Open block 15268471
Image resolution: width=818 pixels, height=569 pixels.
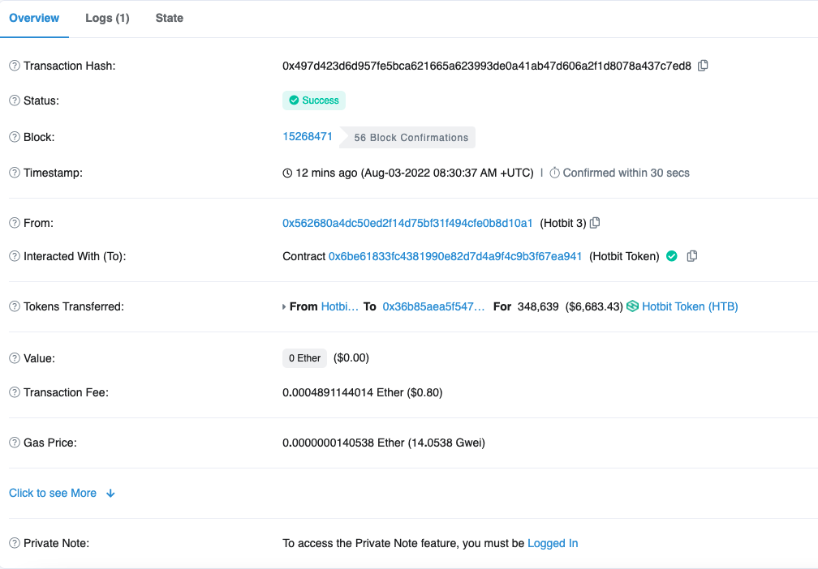pyautogui.click(x=308, y=136)
